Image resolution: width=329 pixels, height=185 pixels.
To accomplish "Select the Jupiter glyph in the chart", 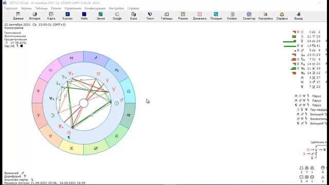I will coord(58,83).
